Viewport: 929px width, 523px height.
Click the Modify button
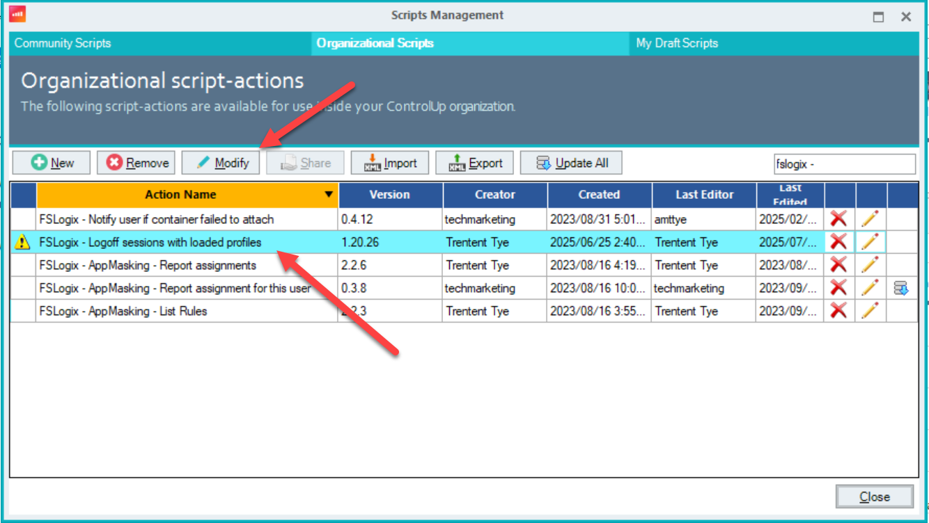pos(221,163)
